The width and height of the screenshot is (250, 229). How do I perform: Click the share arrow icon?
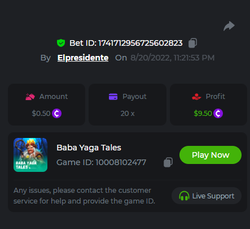(229, 26)
